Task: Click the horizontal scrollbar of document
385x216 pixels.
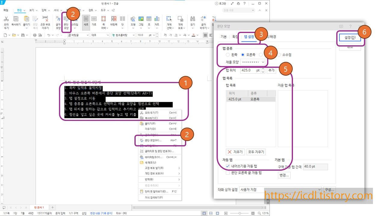Action: 199,208
